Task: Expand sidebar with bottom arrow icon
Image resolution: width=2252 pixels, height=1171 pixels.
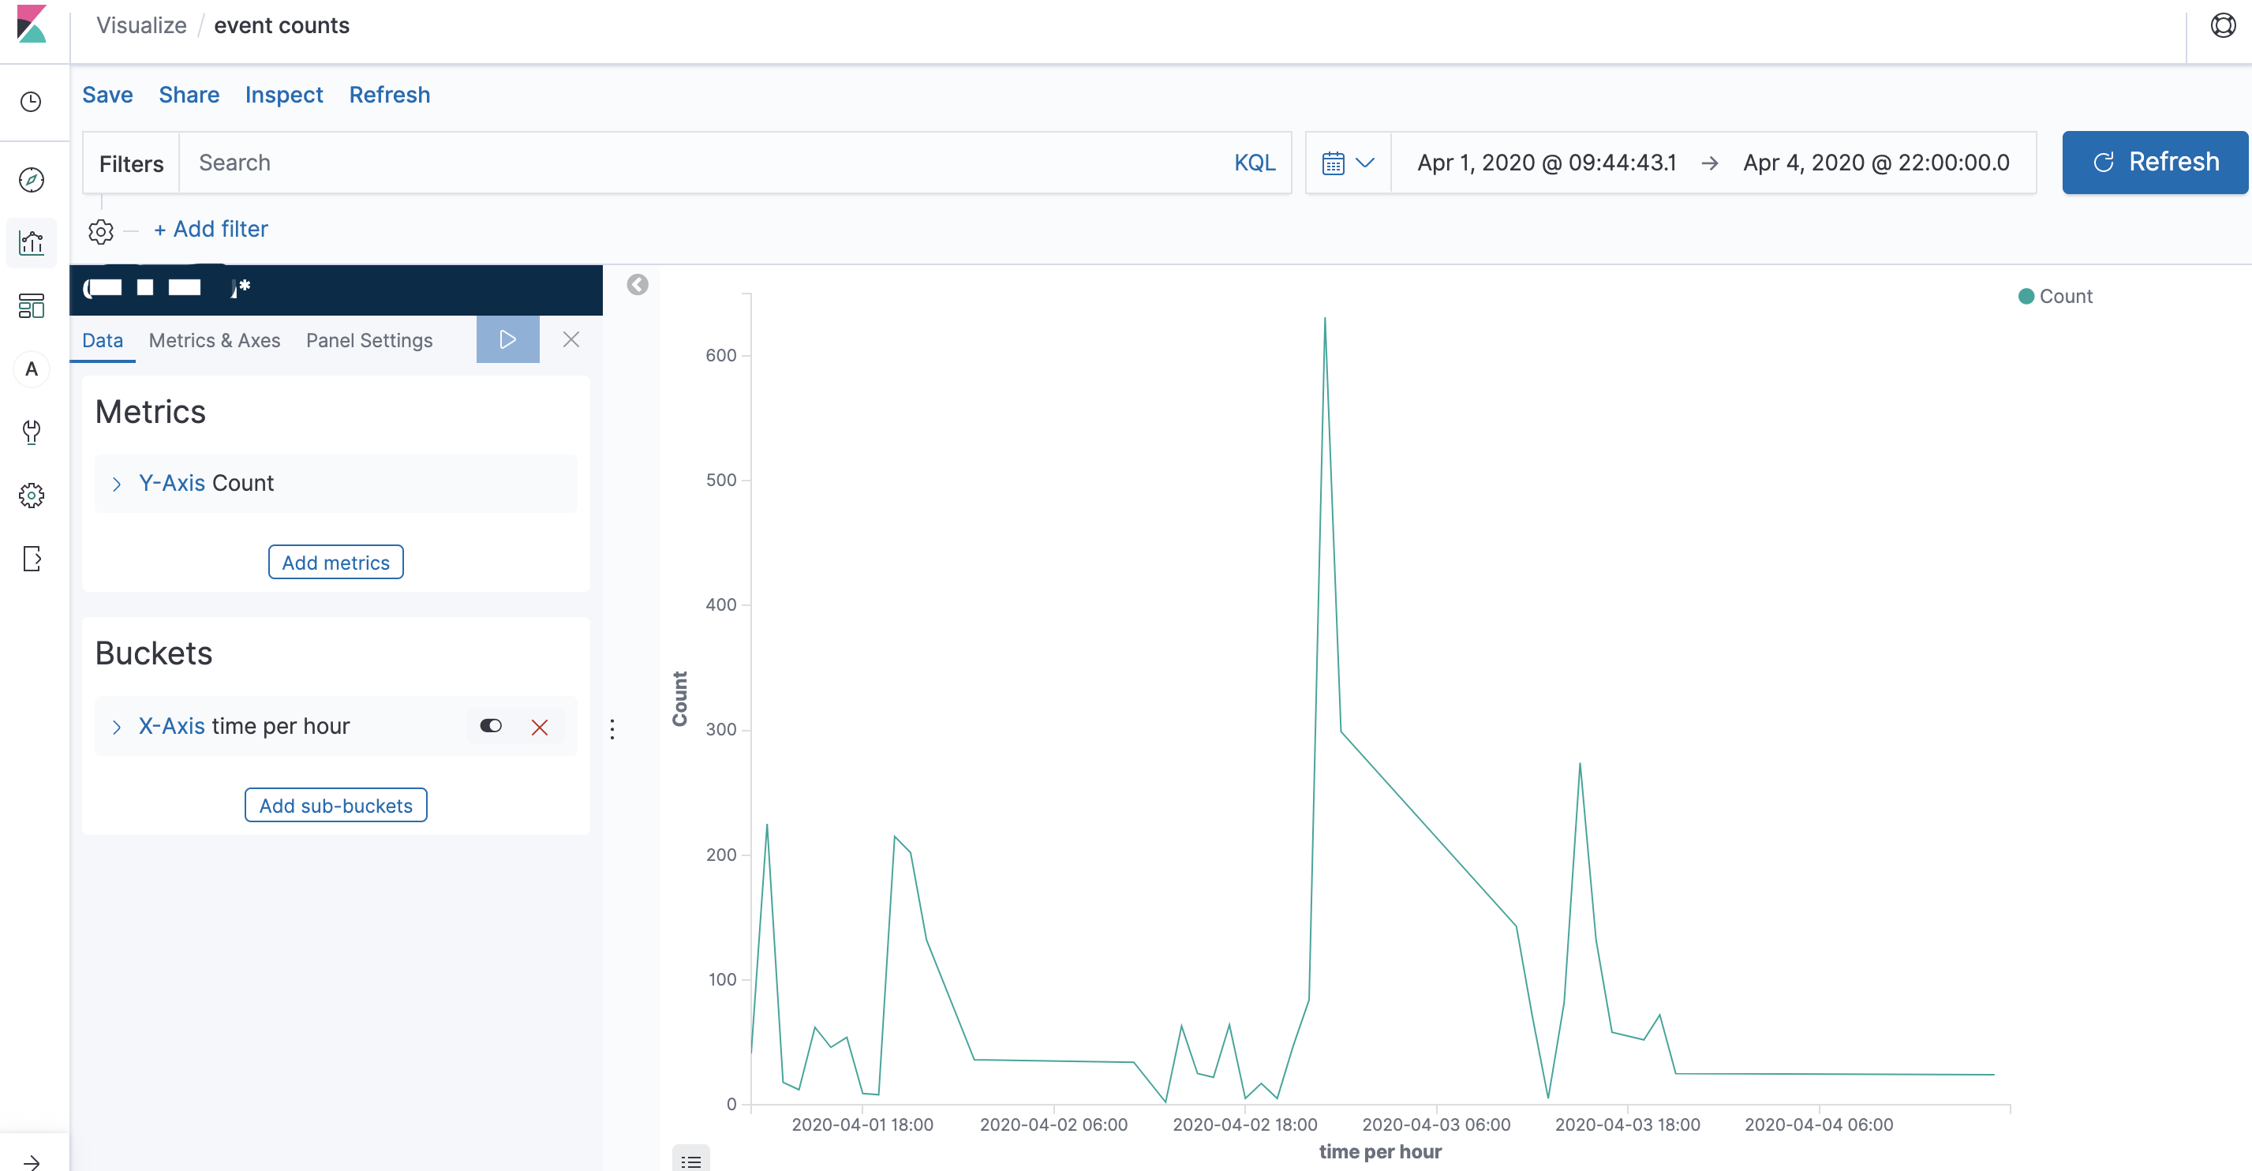Action: pyautogui.click(x=32, y=1162)
